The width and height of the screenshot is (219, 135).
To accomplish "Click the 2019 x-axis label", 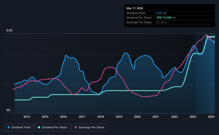I will click(119, 117).
